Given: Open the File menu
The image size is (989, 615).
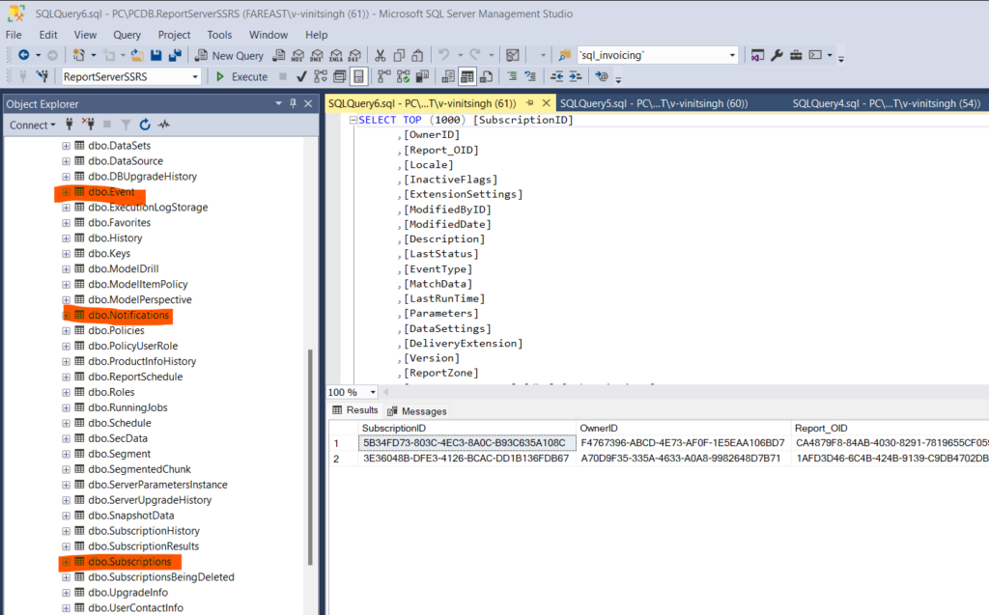Looking at the screenshot, I should 14,35.
